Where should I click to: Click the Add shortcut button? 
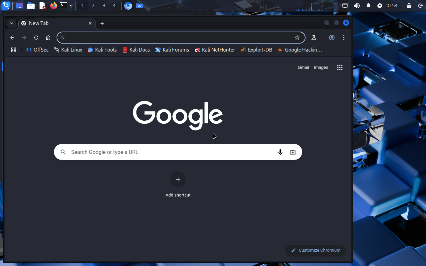click(x=178, y=185)
